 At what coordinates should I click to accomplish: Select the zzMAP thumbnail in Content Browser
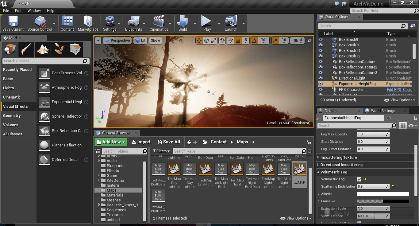click(299, 169)
